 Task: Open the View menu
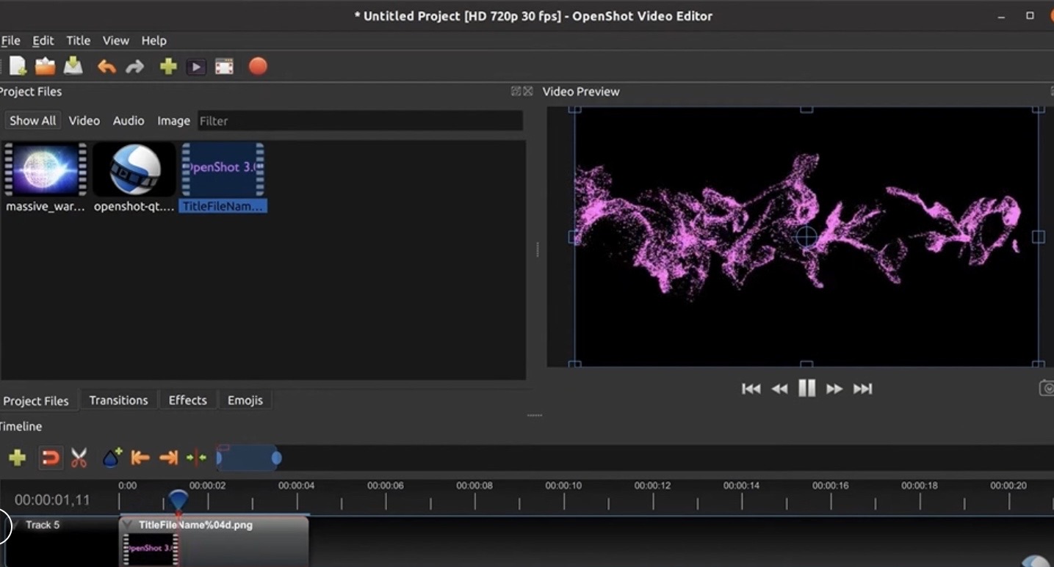[x=115, y=40]
